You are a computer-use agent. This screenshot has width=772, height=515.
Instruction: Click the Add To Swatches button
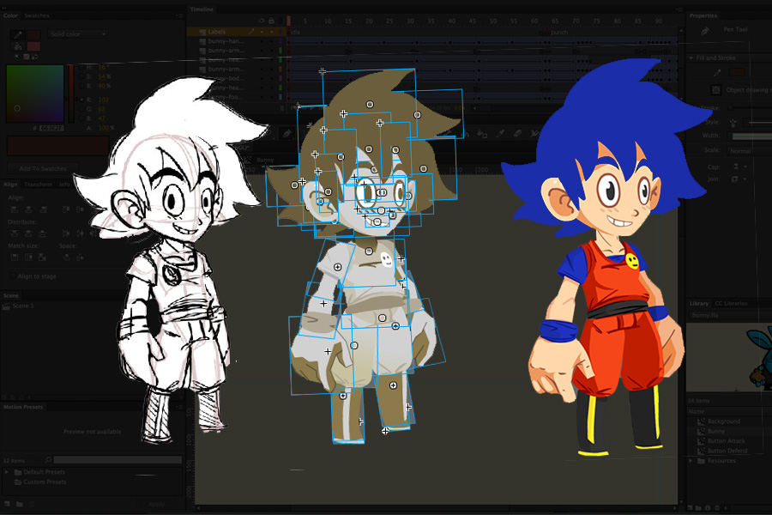41,168
